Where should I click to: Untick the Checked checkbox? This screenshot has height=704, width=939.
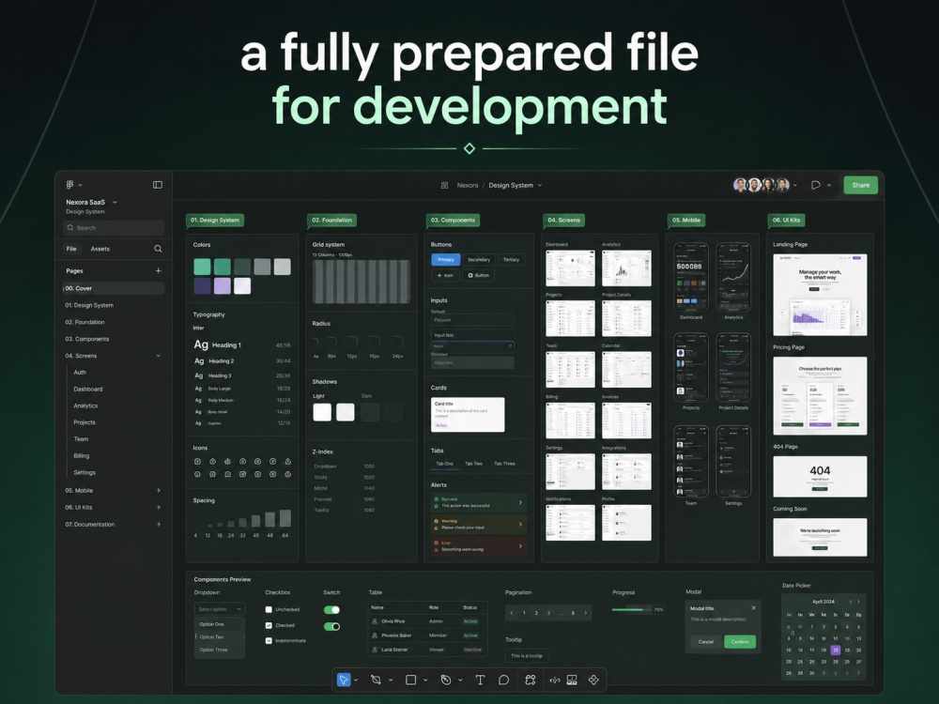tap(269, 625)
